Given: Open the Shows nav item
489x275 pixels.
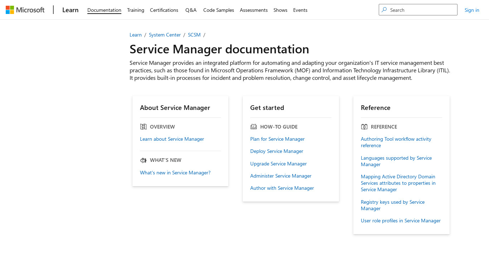Looking at the screenshot, I should click(x=280, y=10).
